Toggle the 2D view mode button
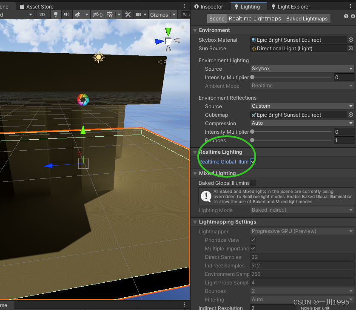The image size is (356, 310). coord(42,14)
